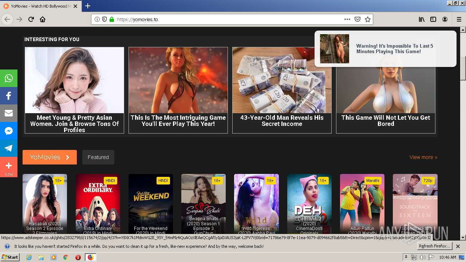
Task: Open Firefox account icon
Action: pos(445,19)
